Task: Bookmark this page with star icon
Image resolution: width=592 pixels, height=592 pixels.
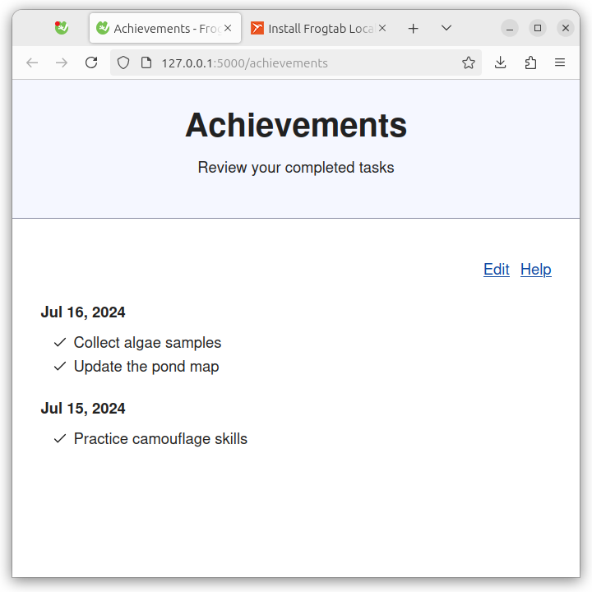Action: click(469, 62)
